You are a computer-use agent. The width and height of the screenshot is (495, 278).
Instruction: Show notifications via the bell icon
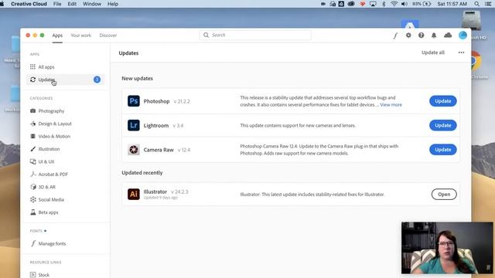(434, 36)
